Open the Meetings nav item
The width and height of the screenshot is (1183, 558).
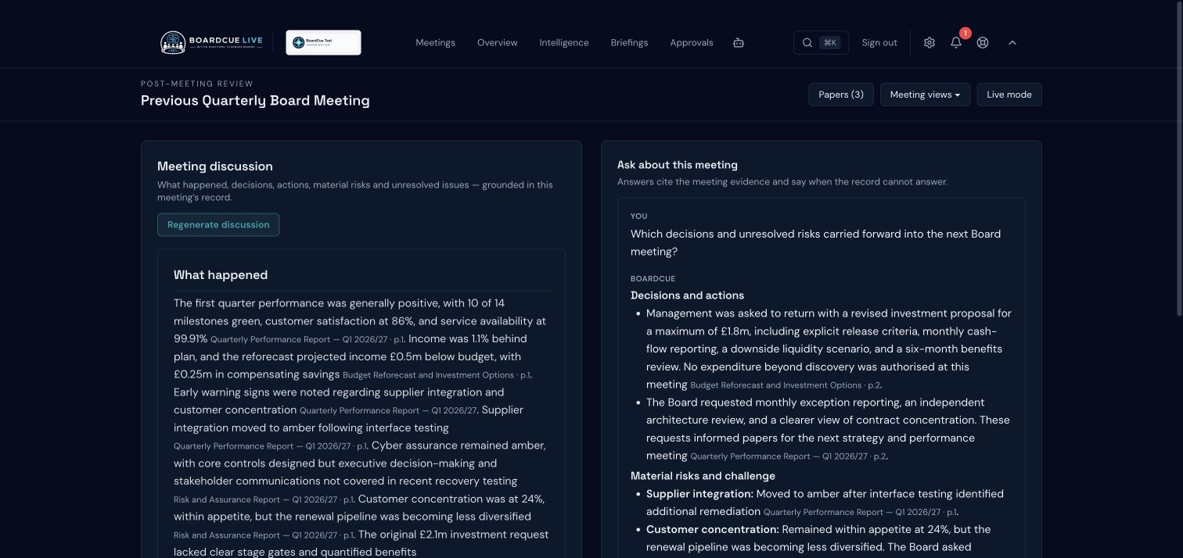point(435,43)
